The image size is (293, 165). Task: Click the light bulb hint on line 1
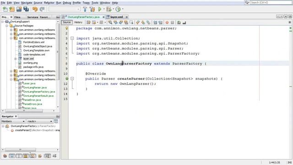point(67,28)
